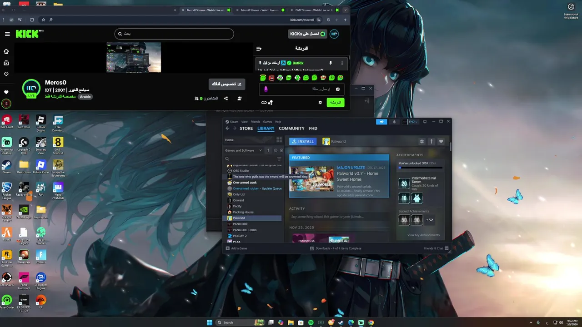The height and width of the screenshot is (327, 582).
Task: Click Chrome icon in taskbar
Action: click(x=371, y=322)
